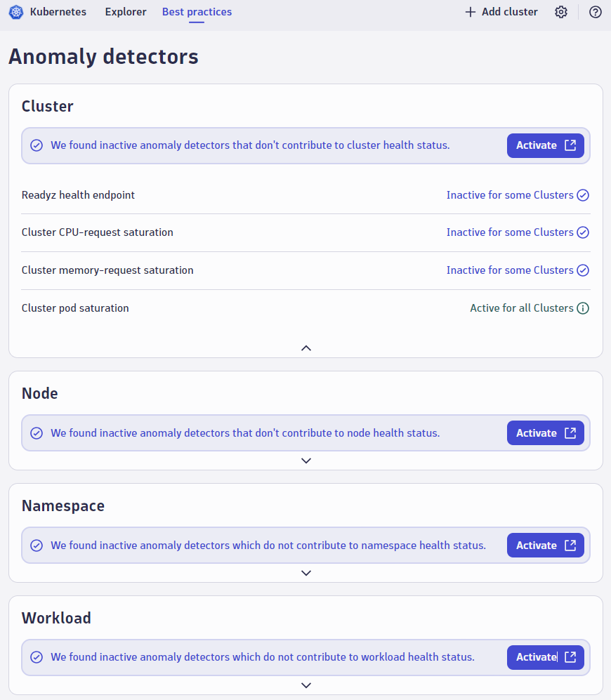The width and height of the screenshot is (611, 700).
Task: Click Active for all Clusters status text
Action: 522,308
